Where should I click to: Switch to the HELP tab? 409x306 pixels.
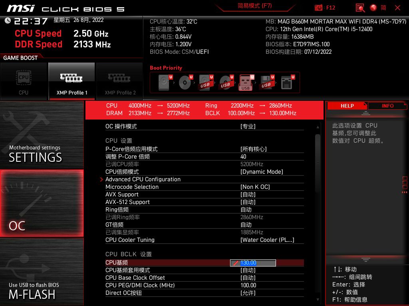(x=347, y=106)
